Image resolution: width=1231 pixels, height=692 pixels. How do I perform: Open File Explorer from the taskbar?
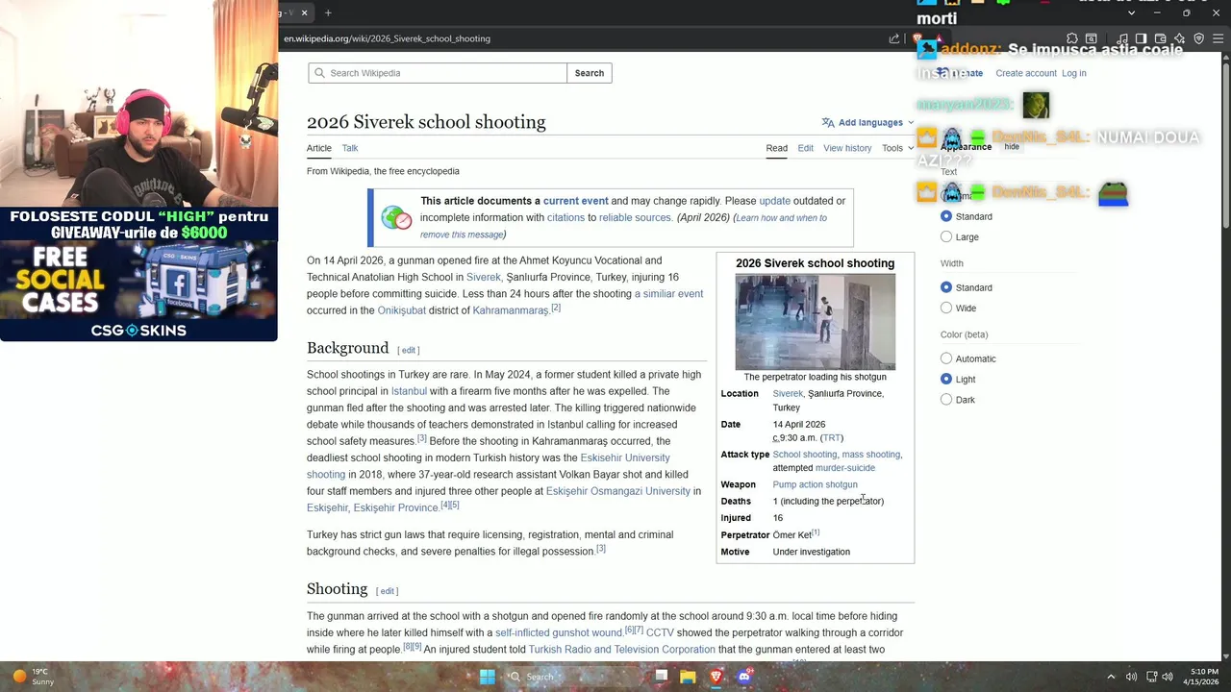(x=688, y=677)
